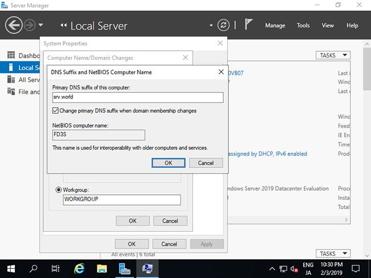
Task: Click the All Servers sidebar icon
Action: [11, 79]
